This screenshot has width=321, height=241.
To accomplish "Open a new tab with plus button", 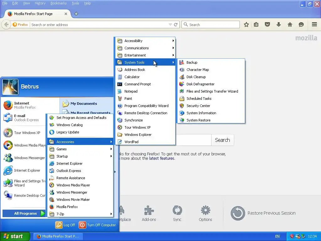I will [76, 14].
